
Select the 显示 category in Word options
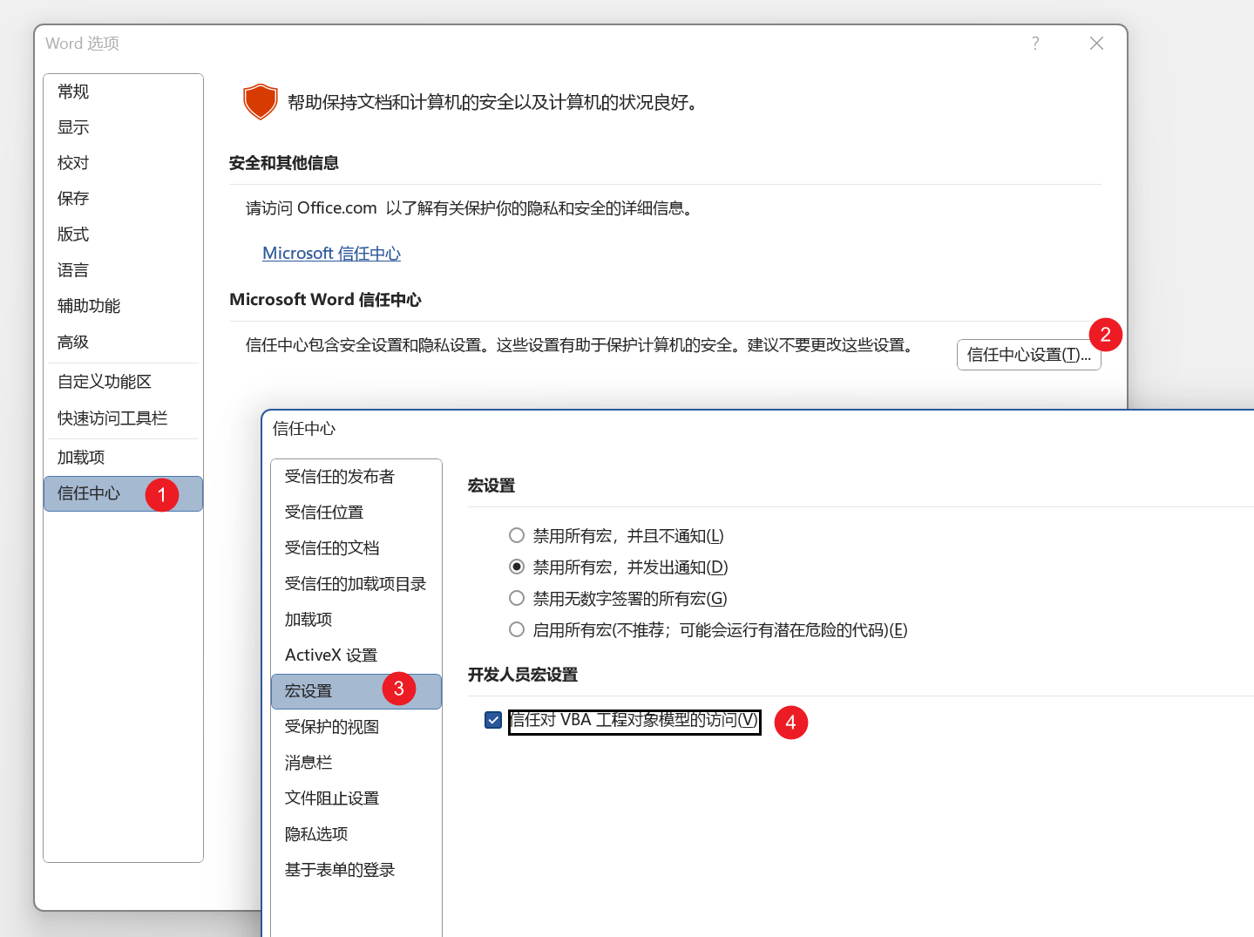[123, 127]
